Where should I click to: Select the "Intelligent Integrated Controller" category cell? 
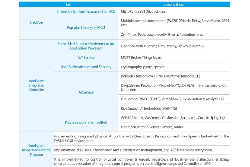point(36,85)
